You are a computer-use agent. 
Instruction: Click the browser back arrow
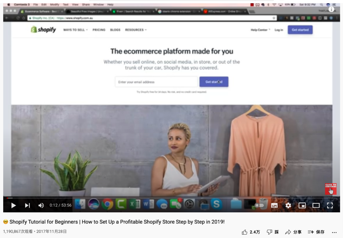(x=7, y=18)
